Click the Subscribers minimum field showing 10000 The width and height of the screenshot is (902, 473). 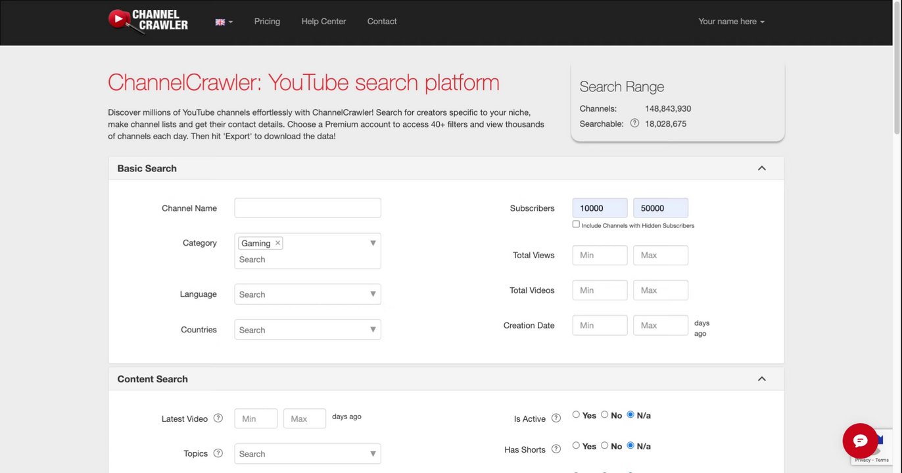(600, 208)
